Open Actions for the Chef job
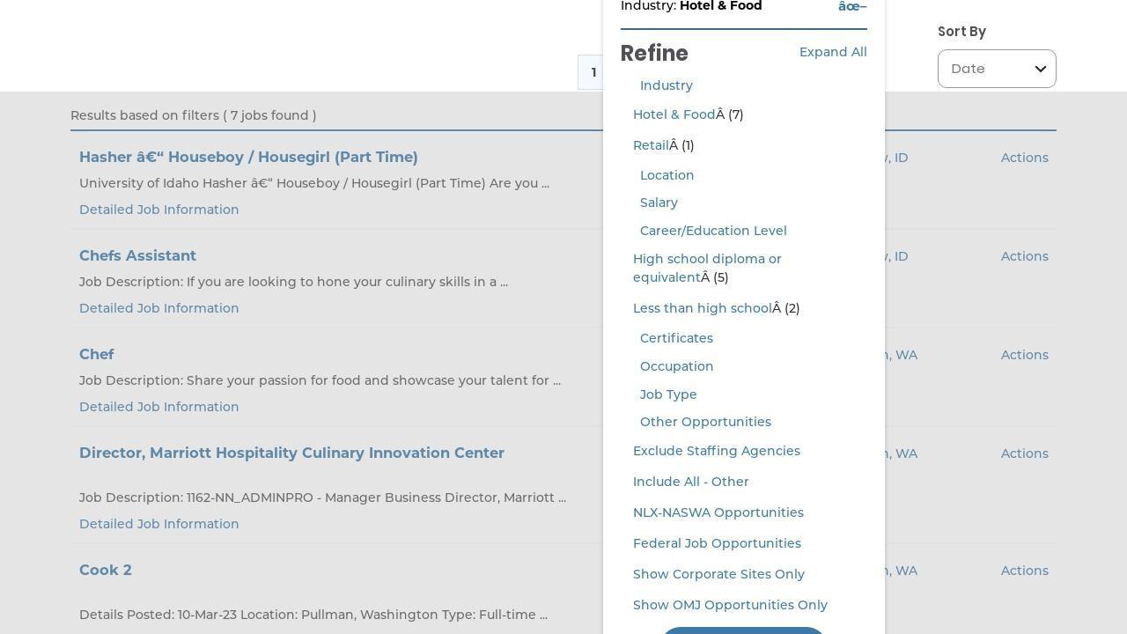 [x=1024, y=355]
